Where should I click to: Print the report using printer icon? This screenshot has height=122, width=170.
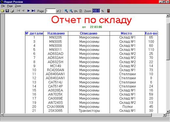click(x=12, y=11)
